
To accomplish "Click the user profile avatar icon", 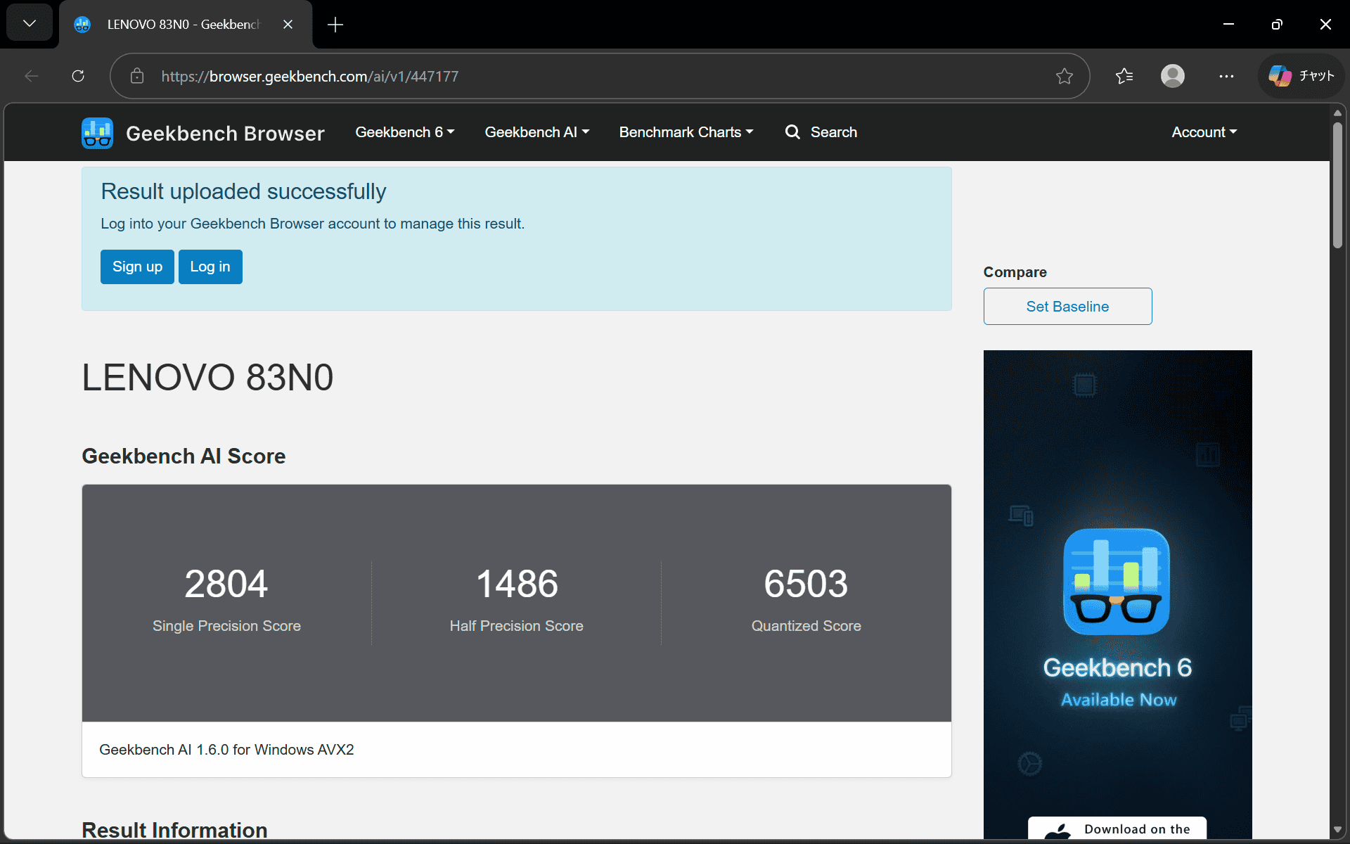I will [1172, 76].
